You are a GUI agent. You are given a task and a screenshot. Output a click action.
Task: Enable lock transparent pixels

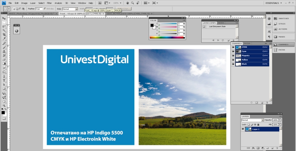[x=249, y=125]
